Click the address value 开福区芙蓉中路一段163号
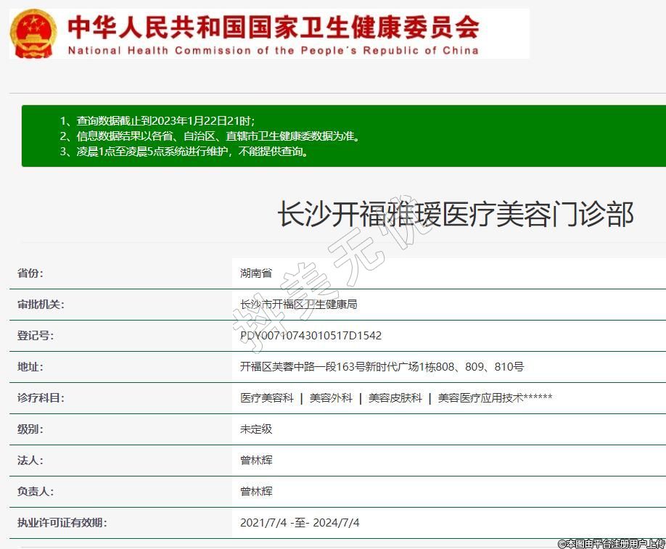The width and height of the screenshot is (666, 549). coord(382,367)
